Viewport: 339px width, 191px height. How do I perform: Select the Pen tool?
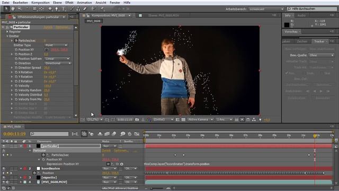(57, 8)
